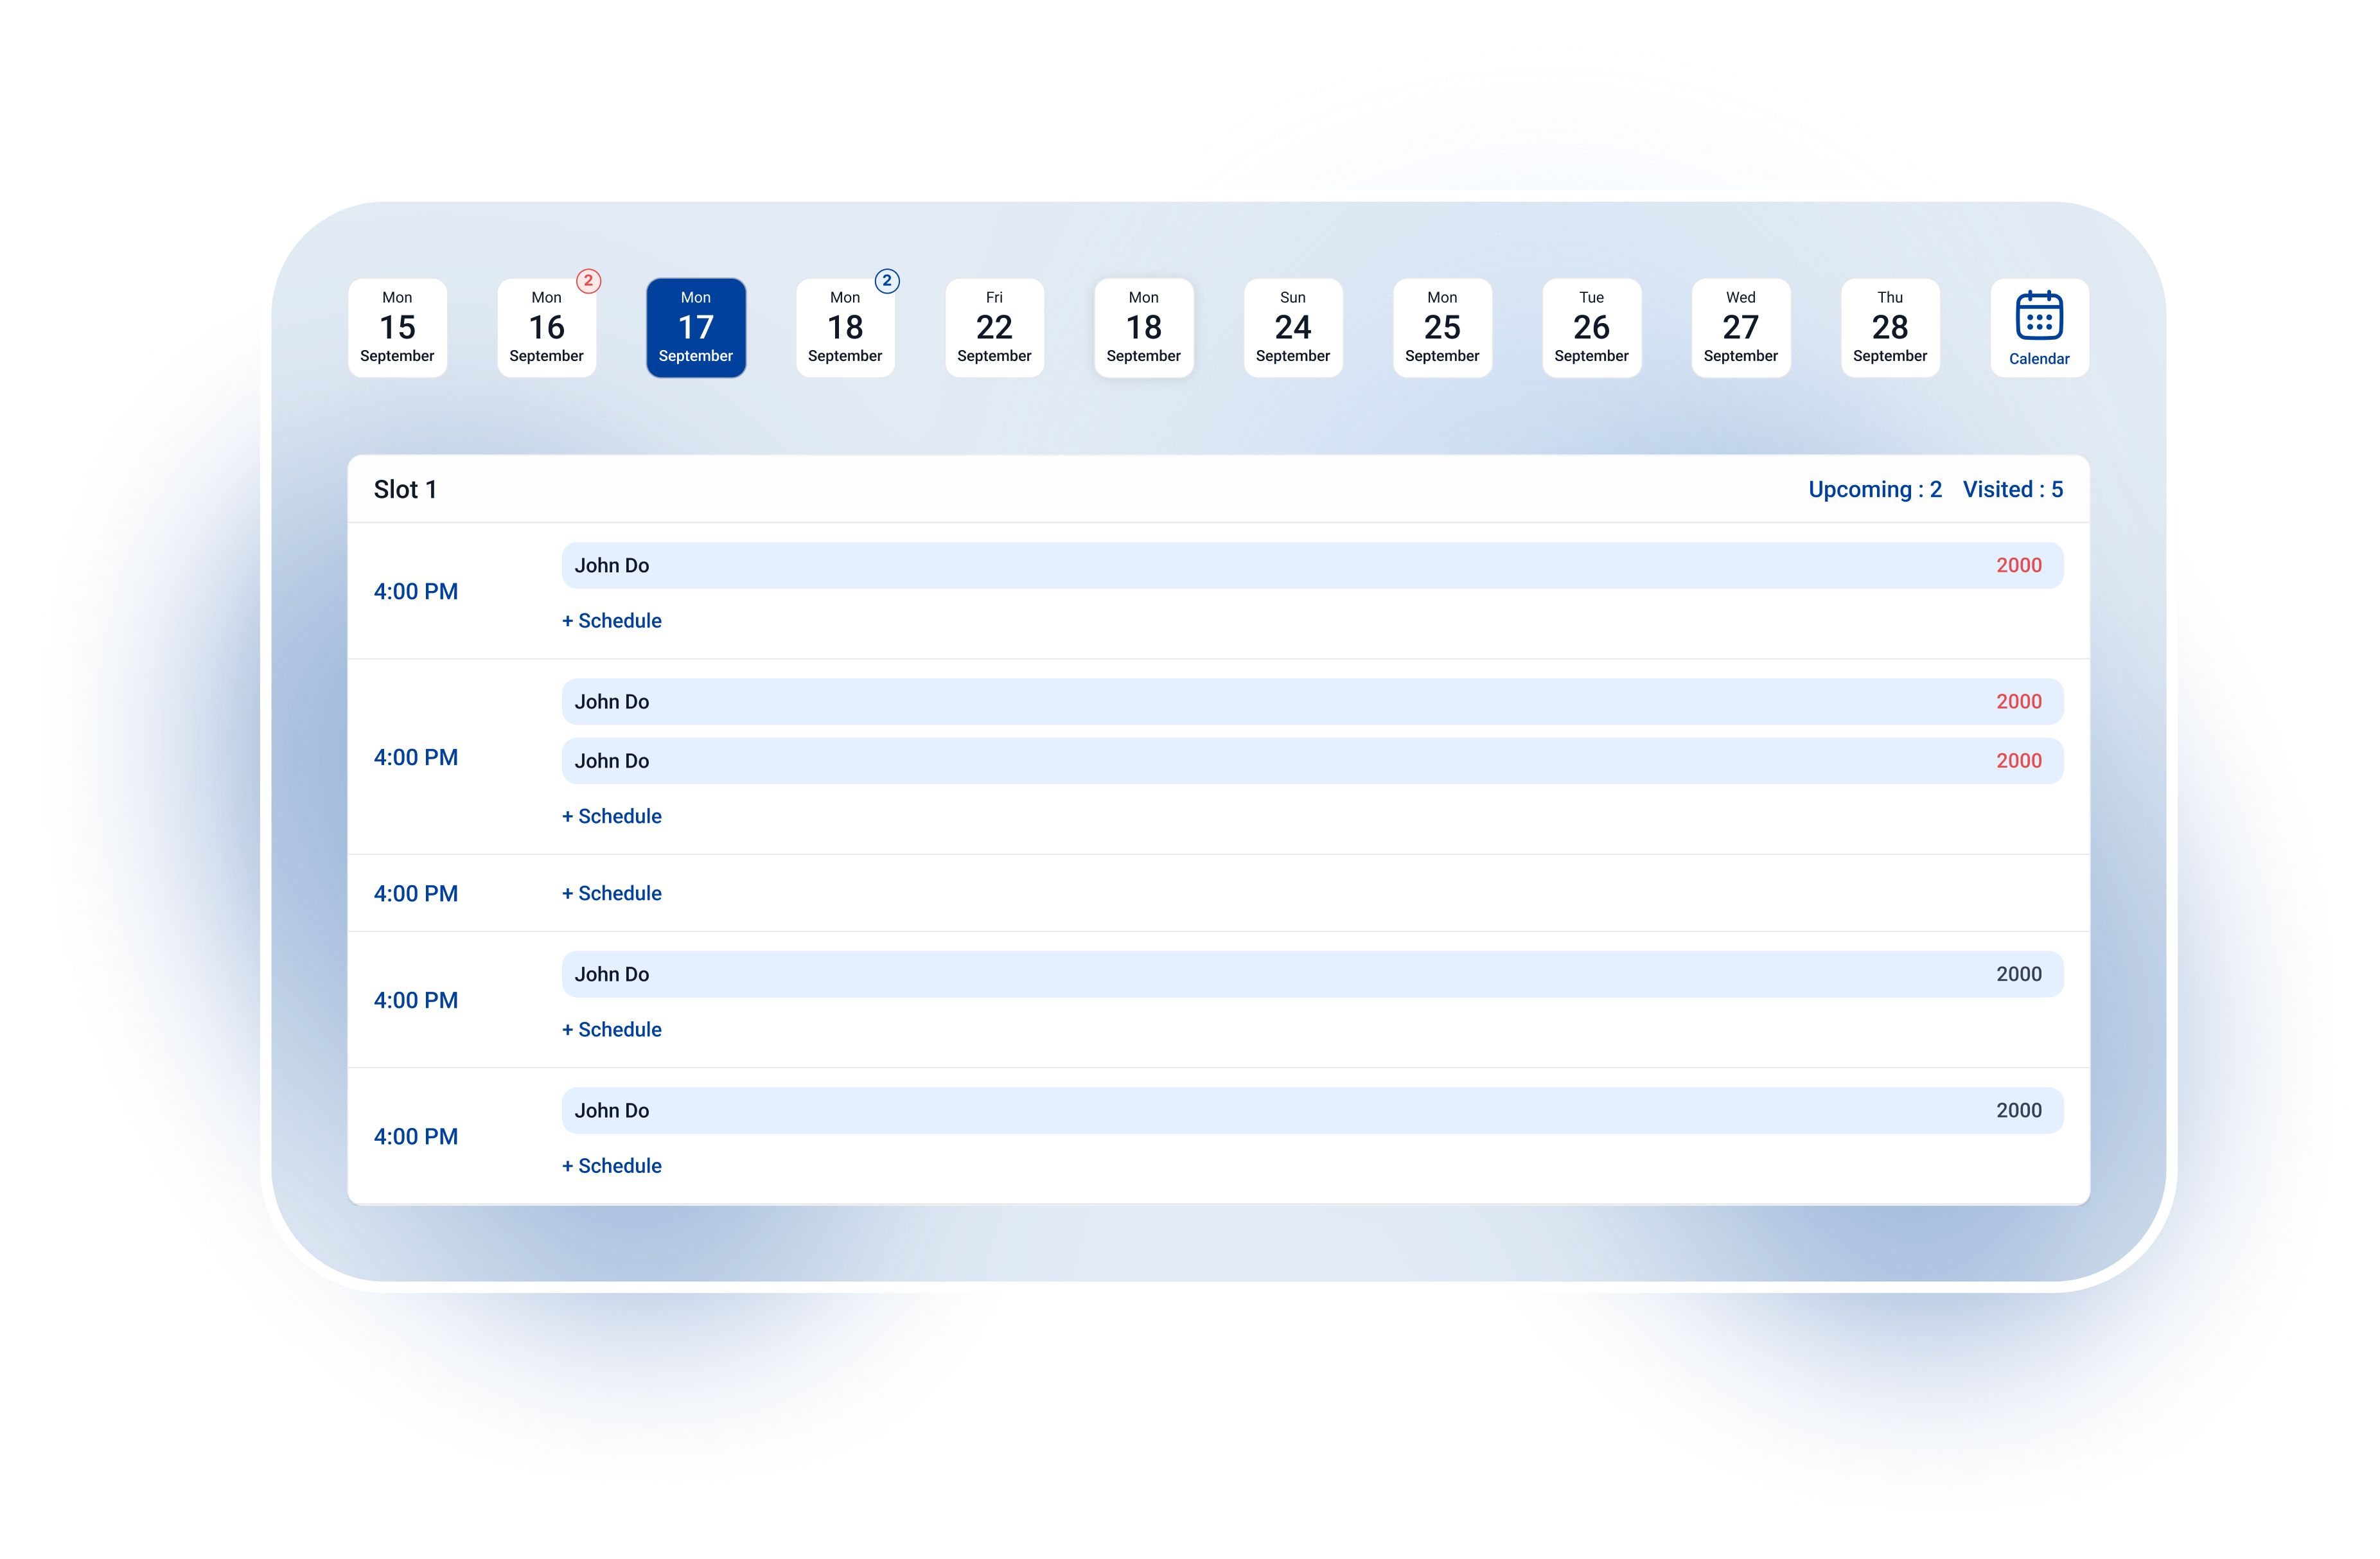
Task: Click the Slot 1 header
Action: click(405, 489)
